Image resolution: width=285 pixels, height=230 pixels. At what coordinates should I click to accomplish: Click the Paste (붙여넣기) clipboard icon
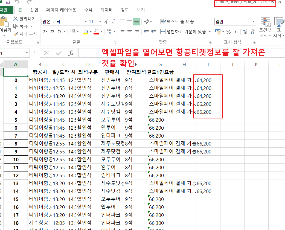click(4, 22)
